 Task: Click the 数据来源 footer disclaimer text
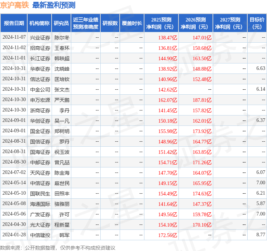point(58,247)
